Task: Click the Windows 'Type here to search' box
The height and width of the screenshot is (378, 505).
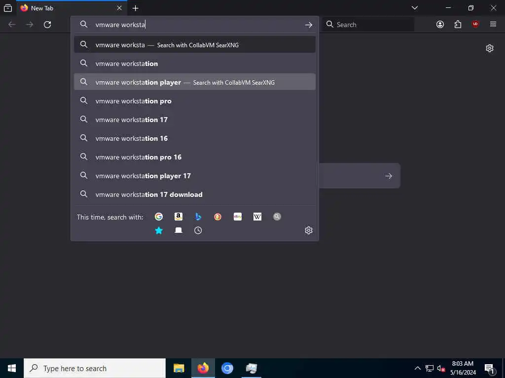Action: (95, 368)
